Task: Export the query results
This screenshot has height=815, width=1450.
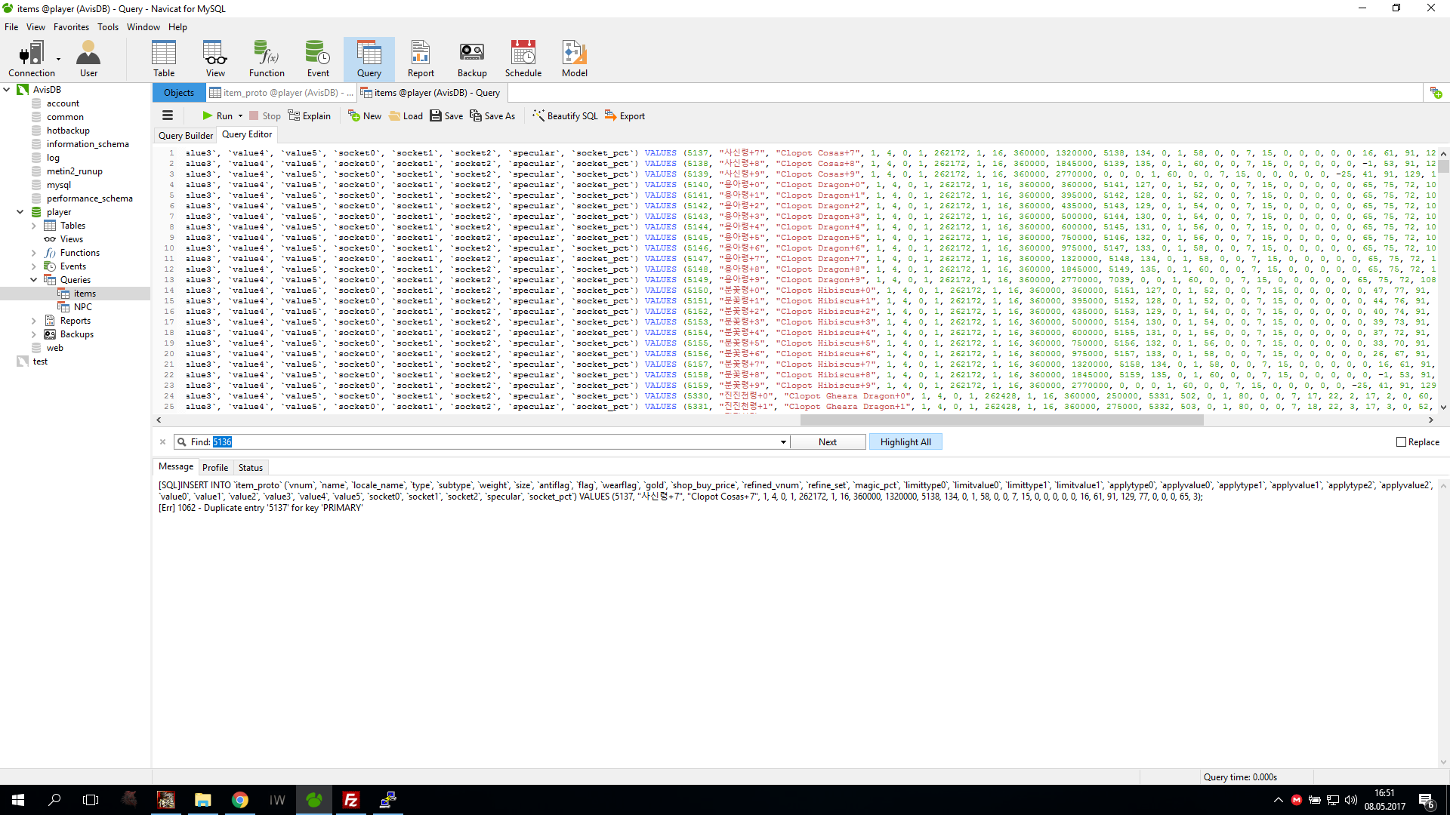Action: point(625,115)
